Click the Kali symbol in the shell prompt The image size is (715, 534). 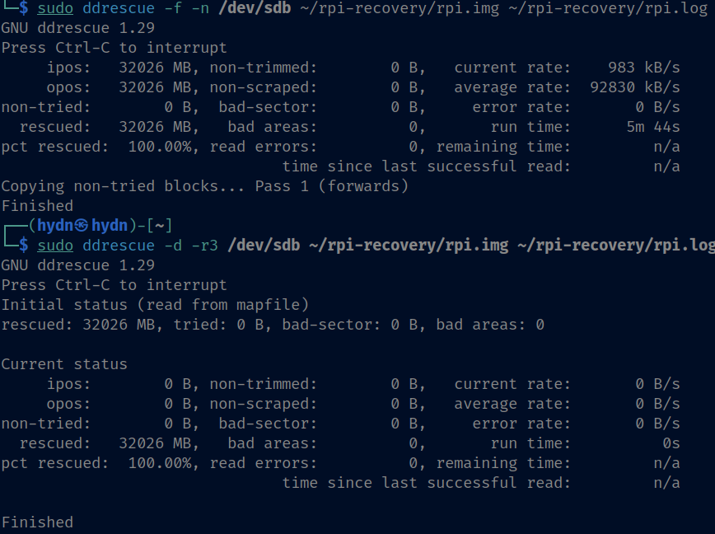pyautogui.click(x=81, y=226)
